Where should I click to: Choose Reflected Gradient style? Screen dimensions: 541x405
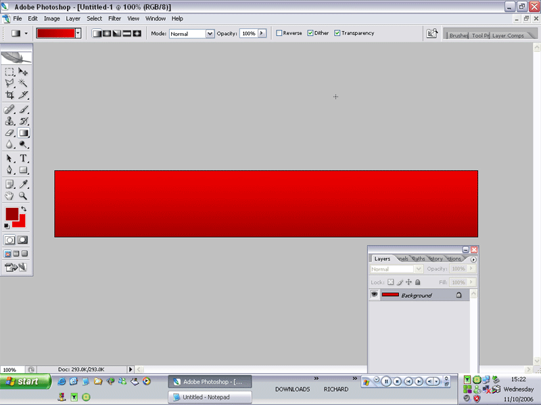click(x=127, y=33)
